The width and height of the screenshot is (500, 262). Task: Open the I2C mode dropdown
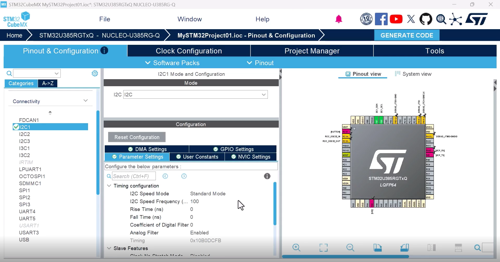[x=195, y=95]
